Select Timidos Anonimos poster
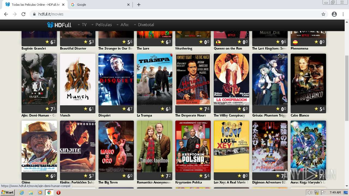 (155, 146)
